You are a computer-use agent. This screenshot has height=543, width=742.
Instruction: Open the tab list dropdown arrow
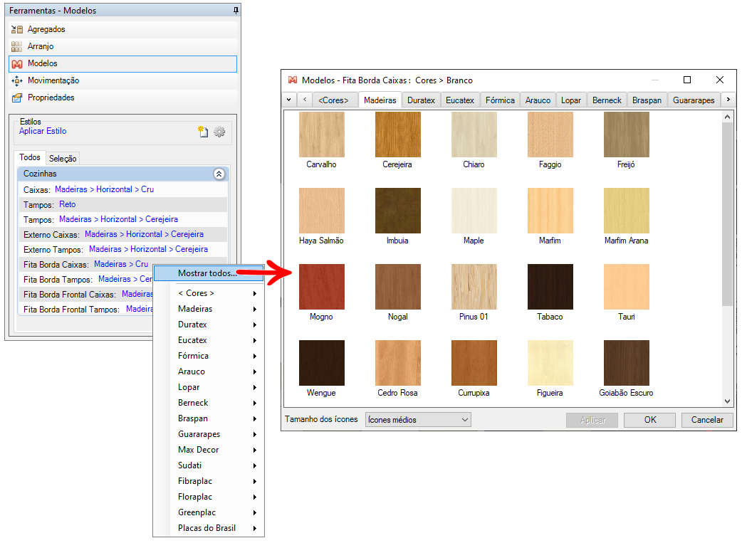point(289,100)
